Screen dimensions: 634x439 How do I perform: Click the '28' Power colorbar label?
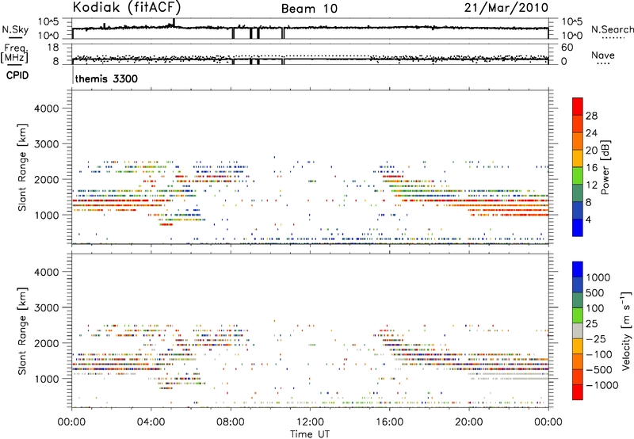591,116
